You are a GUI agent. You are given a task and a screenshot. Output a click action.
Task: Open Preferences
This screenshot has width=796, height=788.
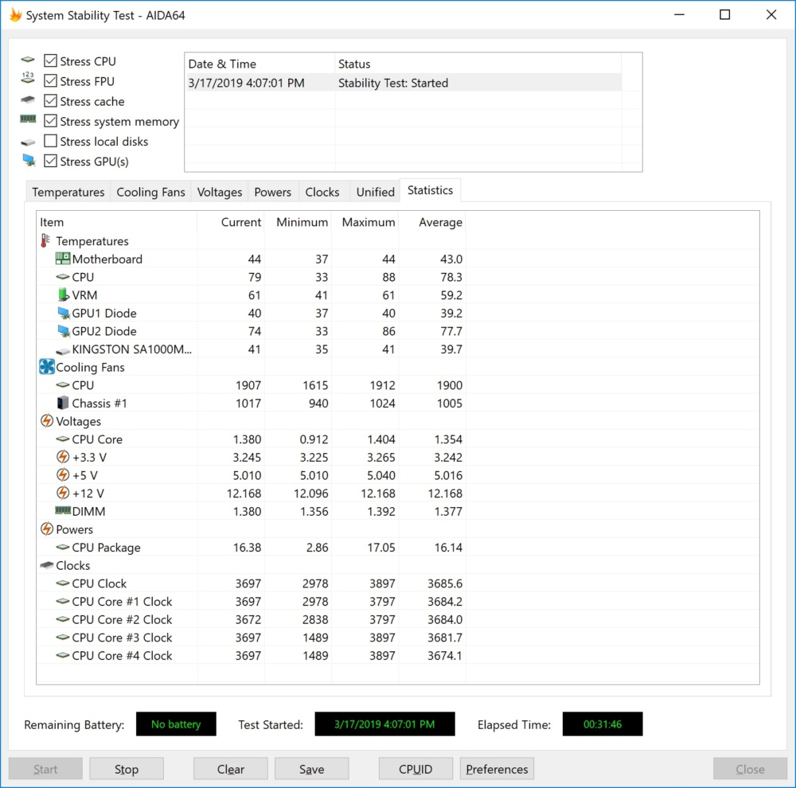point(497,769)
